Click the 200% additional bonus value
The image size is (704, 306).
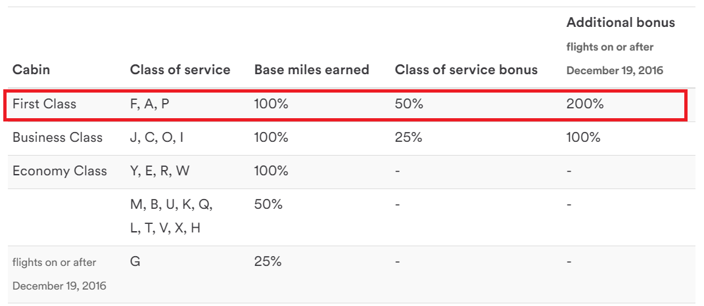tap(585, 104)
